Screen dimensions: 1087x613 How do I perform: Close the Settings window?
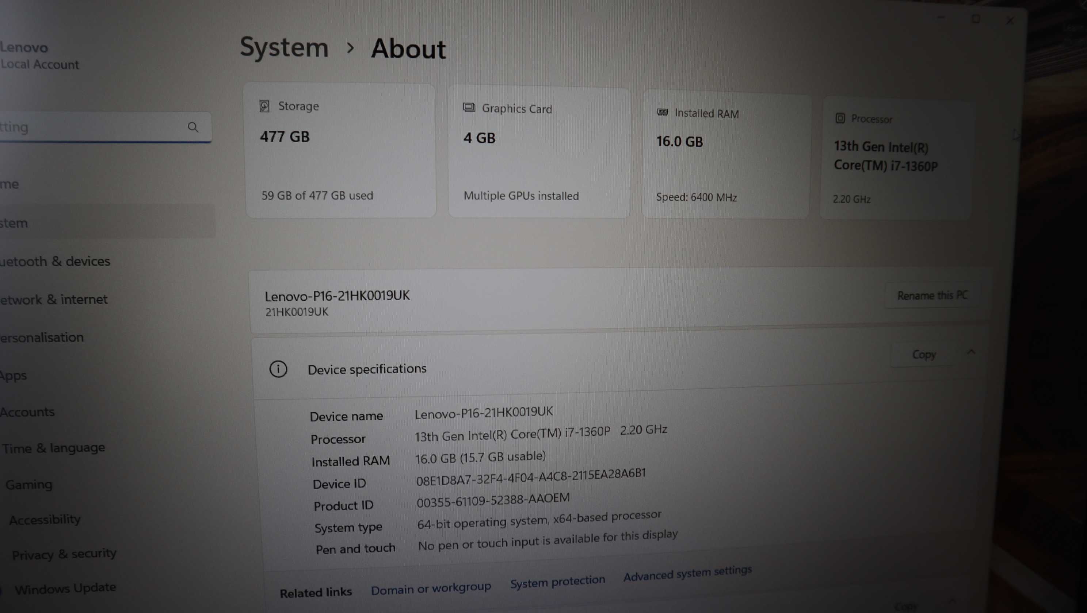click(1010, 21)
